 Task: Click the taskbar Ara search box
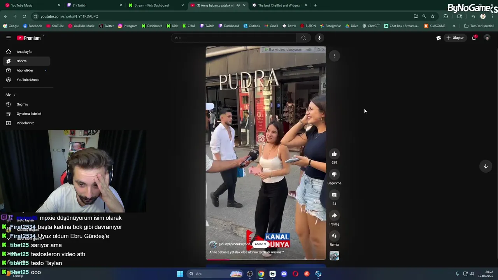point(215,274)
